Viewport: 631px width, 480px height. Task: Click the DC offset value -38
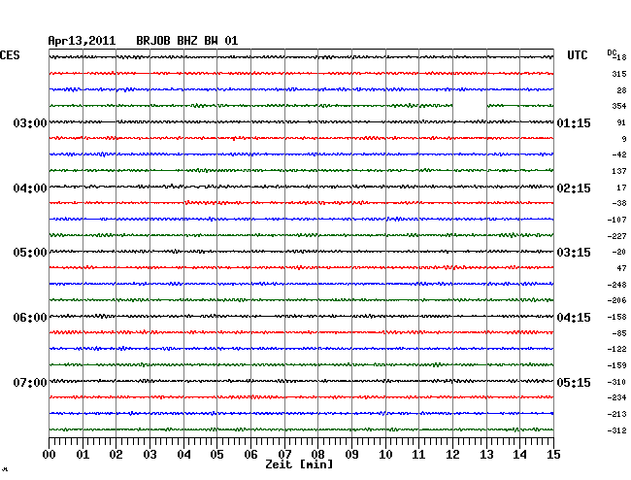click(619, 203)
